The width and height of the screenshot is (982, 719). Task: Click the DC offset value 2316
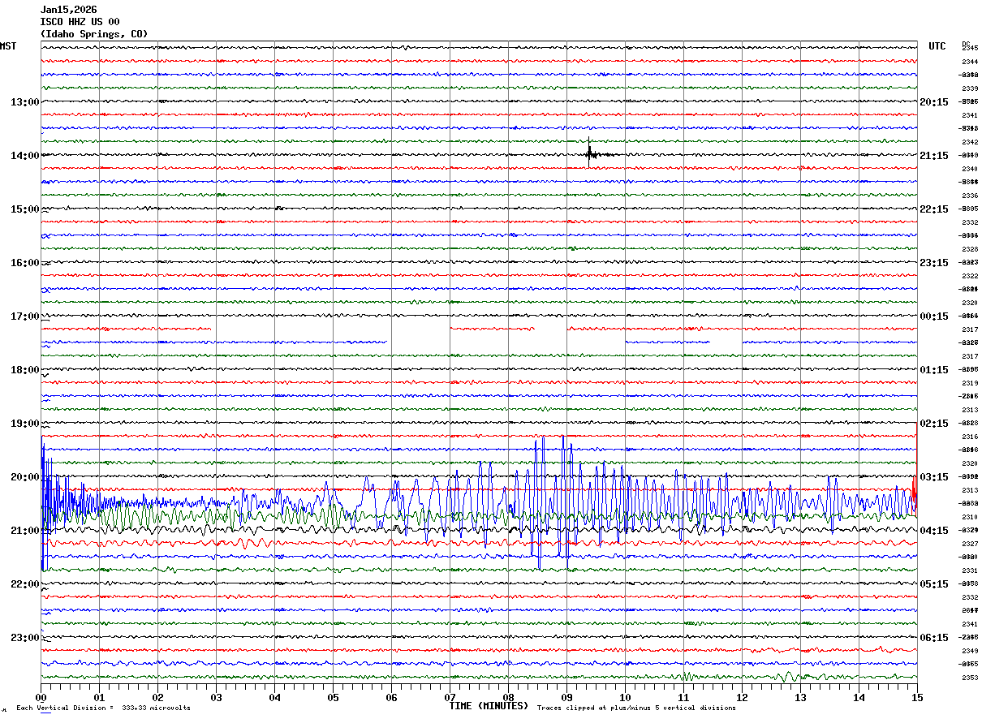point(969,437)
